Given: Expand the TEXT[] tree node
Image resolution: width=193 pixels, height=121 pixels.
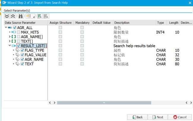Looking at the screenshot, I should [10, 41].
